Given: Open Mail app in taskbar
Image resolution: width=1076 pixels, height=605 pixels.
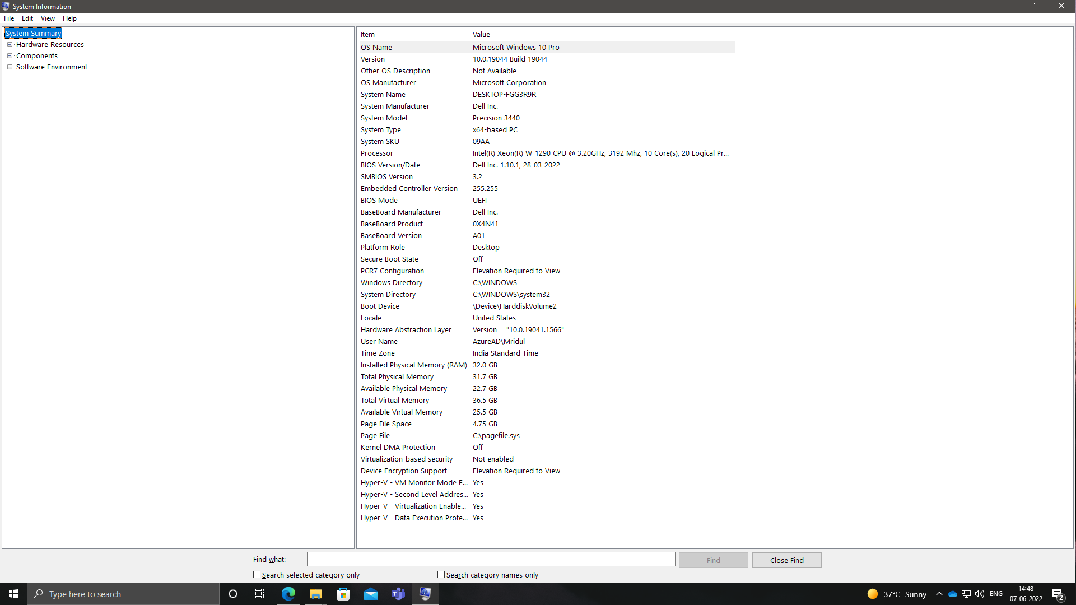Looking at the screenshot, I should point(370,594).
